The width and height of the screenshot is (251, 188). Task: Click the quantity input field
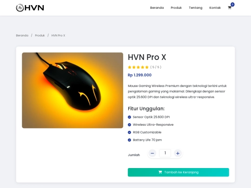[165, 153]
